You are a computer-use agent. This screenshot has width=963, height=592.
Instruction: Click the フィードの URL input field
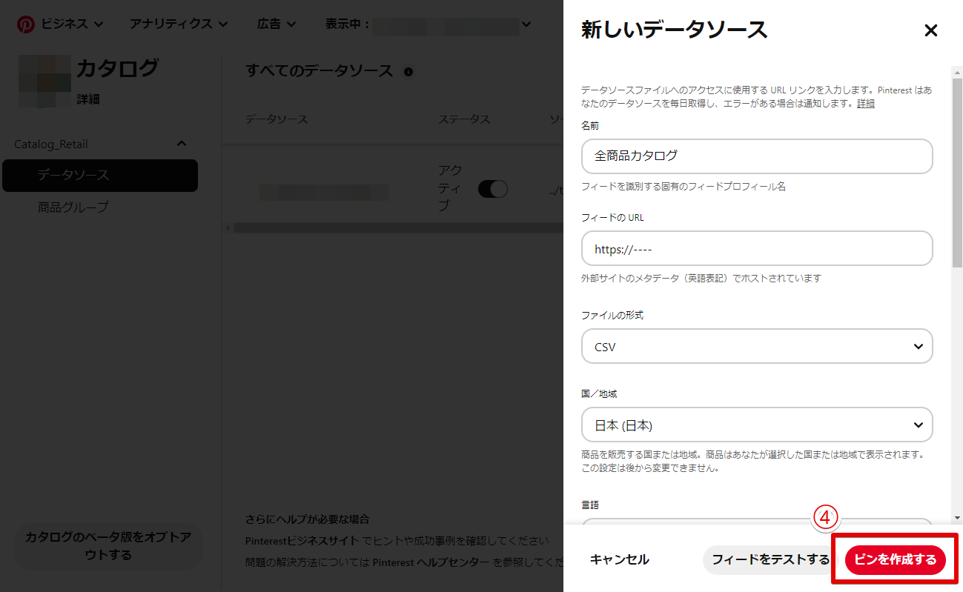tap(757, 248)
